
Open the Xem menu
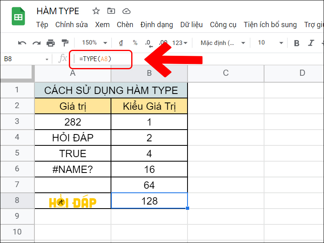pos(102,25)
